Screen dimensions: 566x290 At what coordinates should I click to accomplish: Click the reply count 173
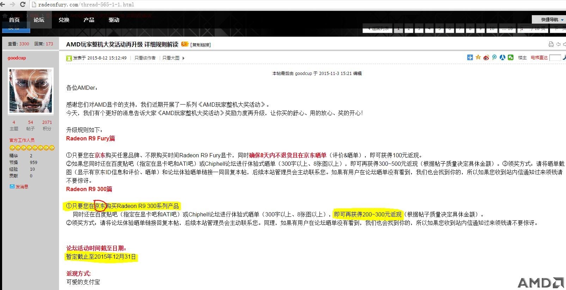pos(49,44)
